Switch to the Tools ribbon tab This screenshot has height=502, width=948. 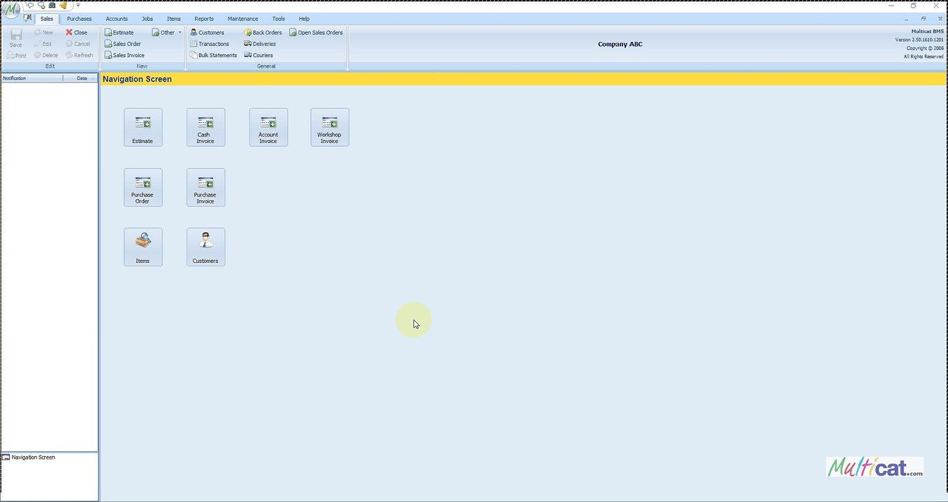[x=279, y=19]
